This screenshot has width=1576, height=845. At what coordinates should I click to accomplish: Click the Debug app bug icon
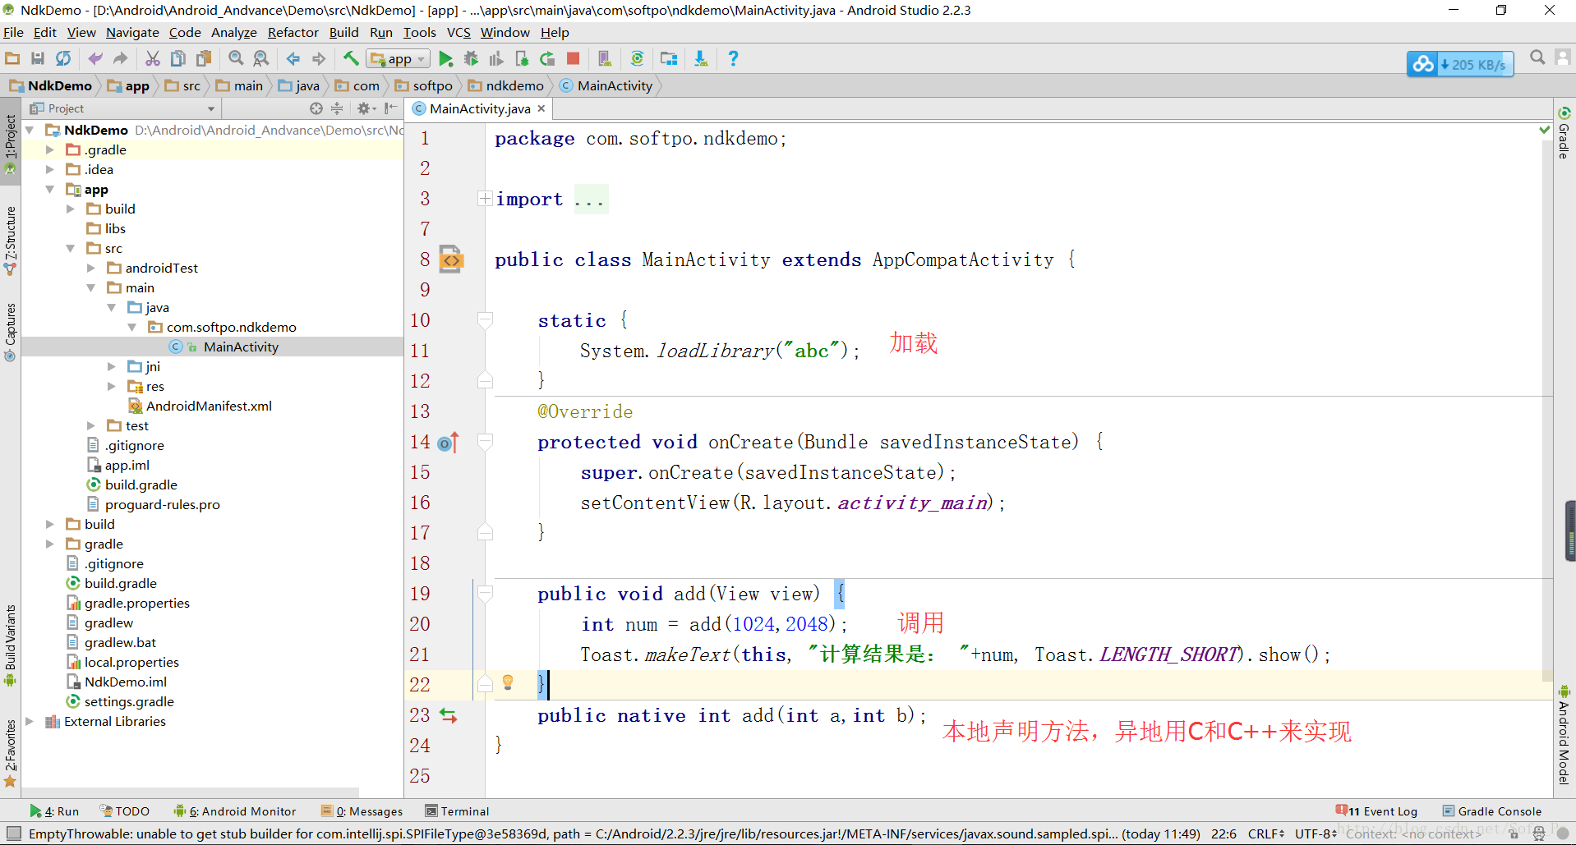coord(472,58)
